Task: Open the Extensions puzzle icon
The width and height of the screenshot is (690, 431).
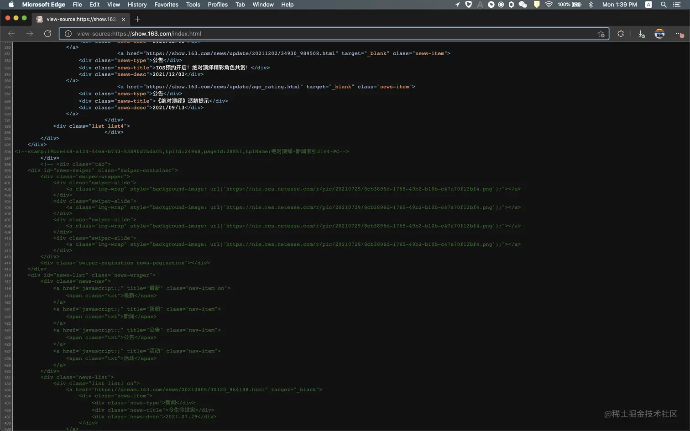Action: coord(620,34)
